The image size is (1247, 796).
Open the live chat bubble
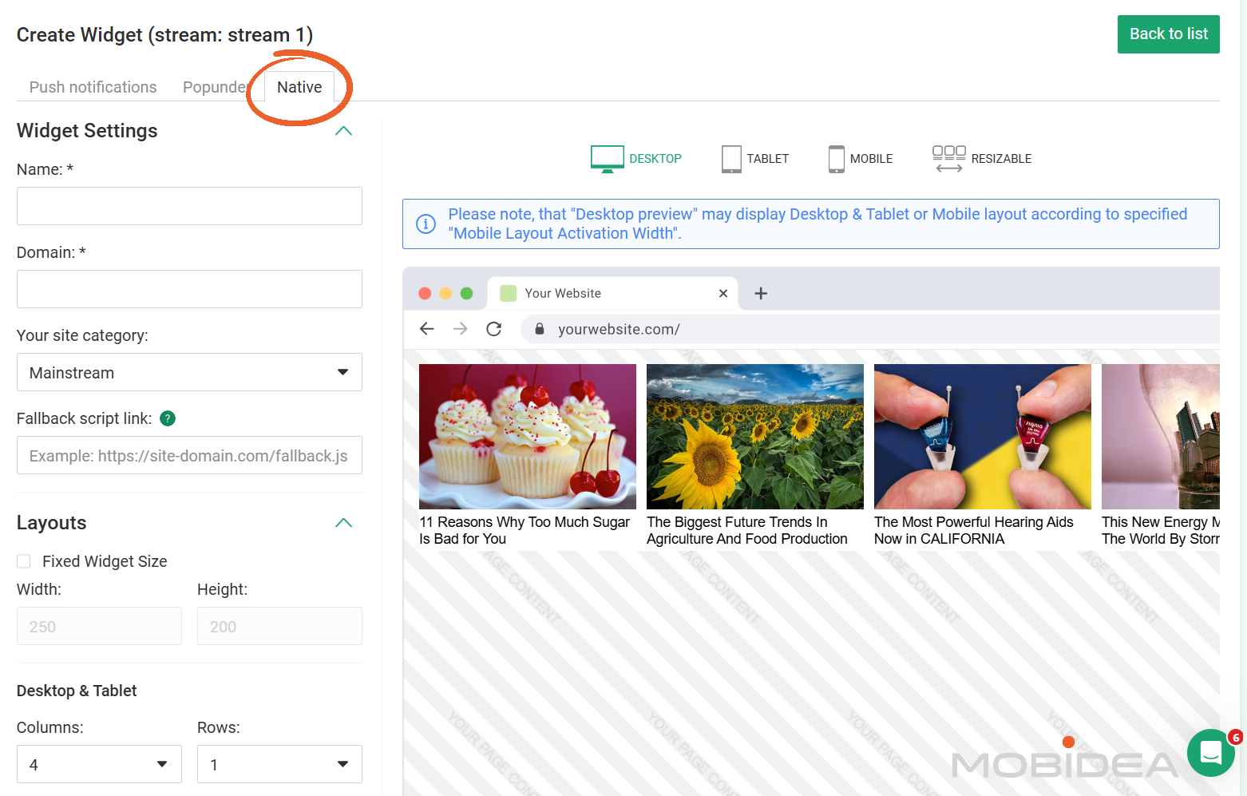(1211, 753)
